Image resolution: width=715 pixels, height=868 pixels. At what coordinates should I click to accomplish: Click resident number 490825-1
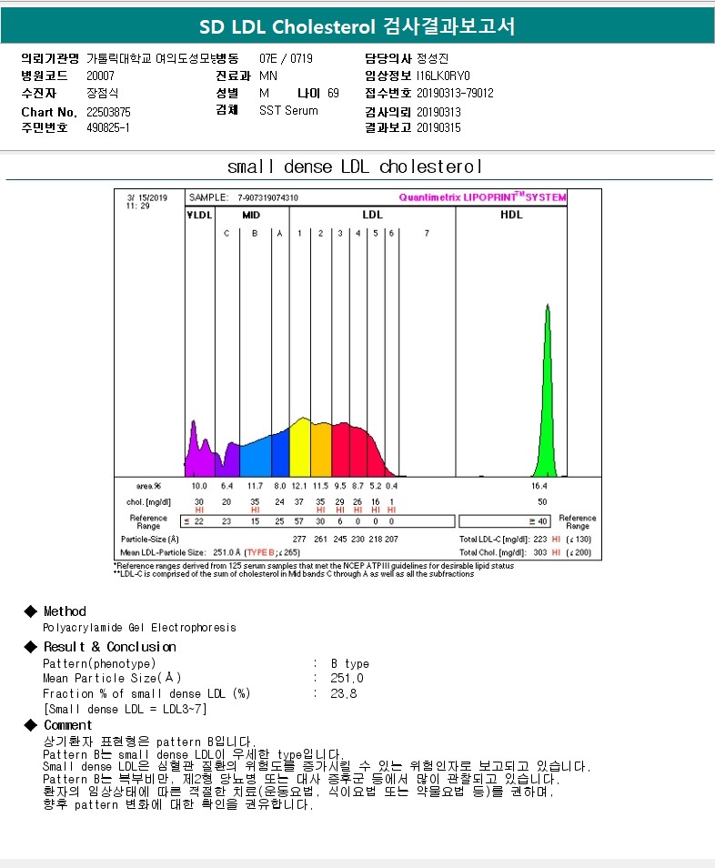tap(108, 128)
